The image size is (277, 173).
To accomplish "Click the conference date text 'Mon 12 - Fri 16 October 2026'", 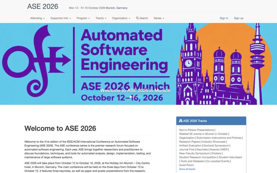I will click(x=87, y=8).
